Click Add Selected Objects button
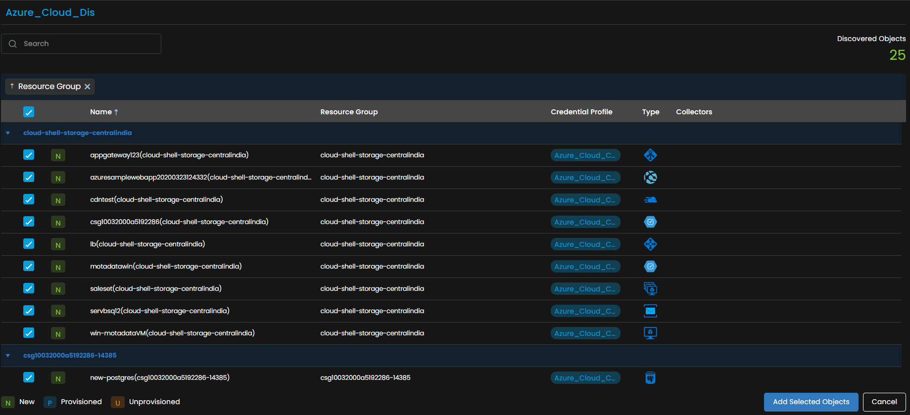 tap(811, 402)
